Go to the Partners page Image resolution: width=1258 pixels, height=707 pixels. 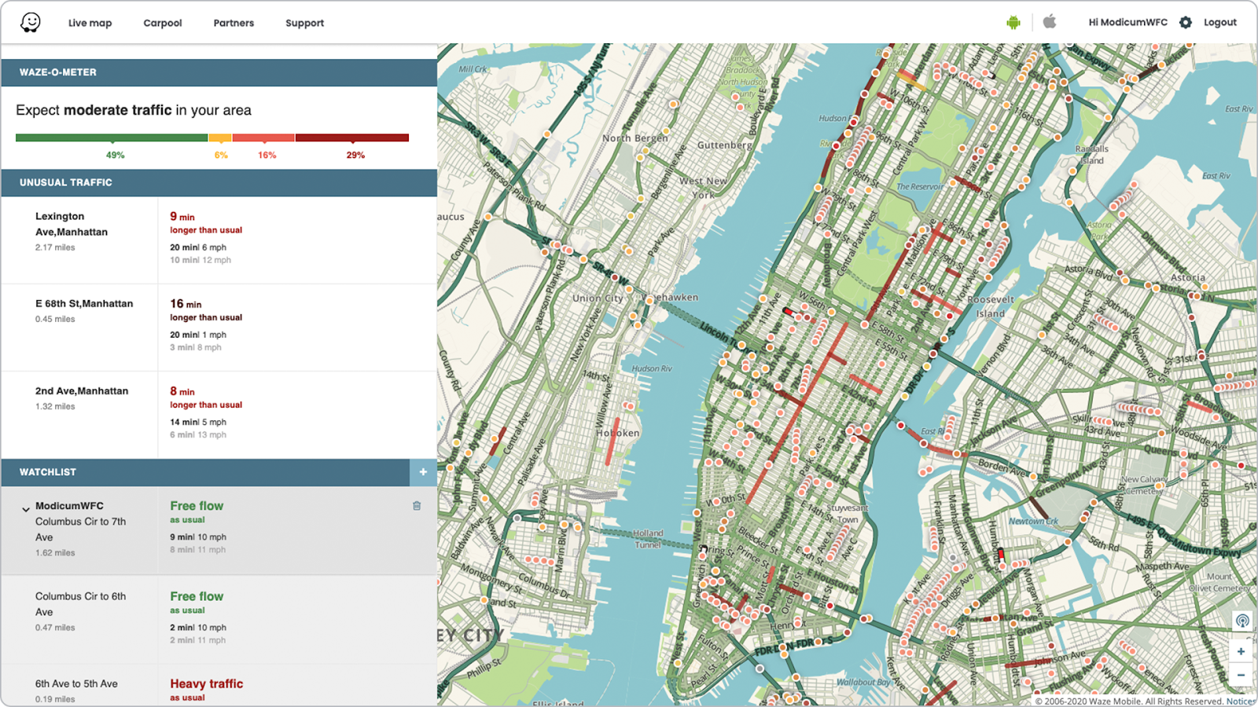click(x=234, y=23)
